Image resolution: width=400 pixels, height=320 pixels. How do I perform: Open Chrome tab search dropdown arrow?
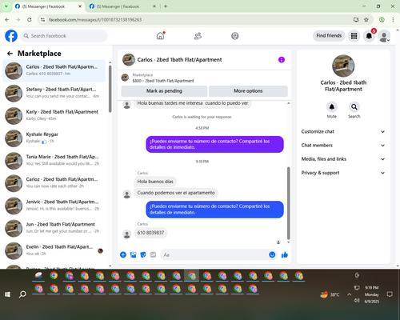6,6
